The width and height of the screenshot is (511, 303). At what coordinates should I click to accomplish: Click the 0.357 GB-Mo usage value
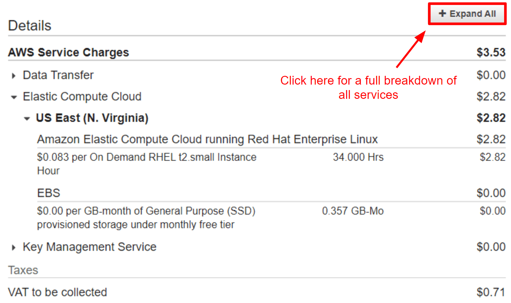click(x=353, y=211)
